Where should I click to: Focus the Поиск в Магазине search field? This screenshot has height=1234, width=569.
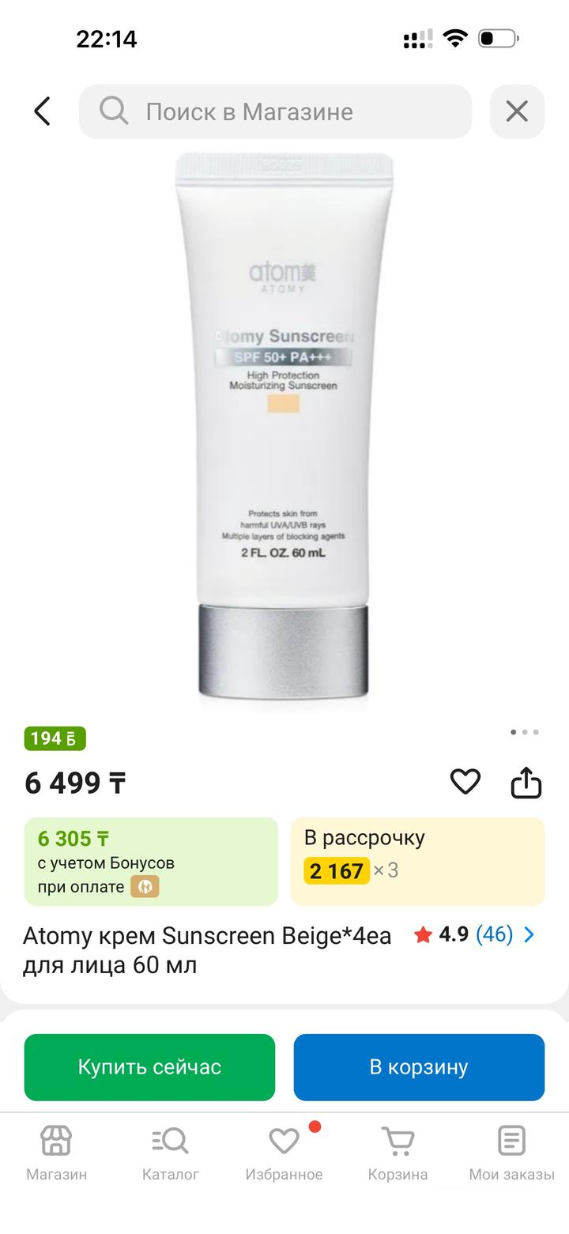(x=275, y=111)
